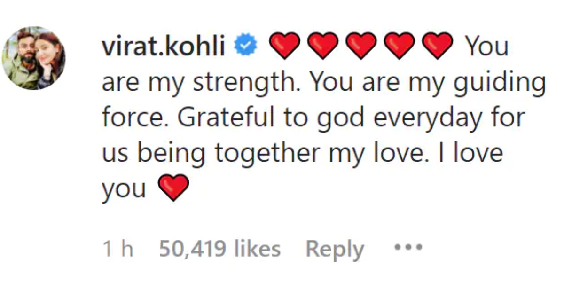Click the fourth heart in the row
The width and height of the screenshot is (564, 282).
[x=399, y=46]
